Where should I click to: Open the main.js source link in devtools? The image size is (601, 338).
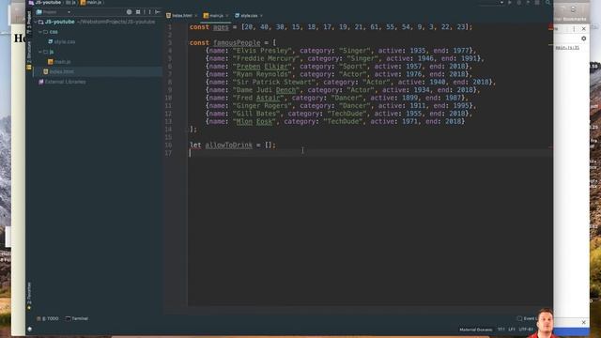[567, 48]
